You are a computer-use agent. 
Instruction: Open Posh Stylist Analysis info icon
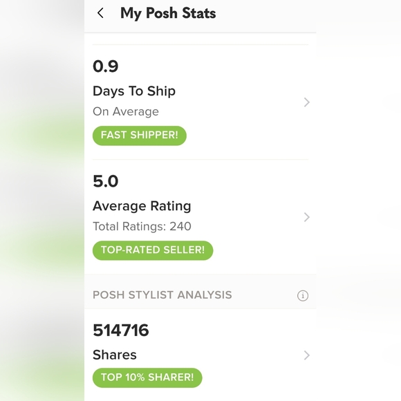[303, 295]
